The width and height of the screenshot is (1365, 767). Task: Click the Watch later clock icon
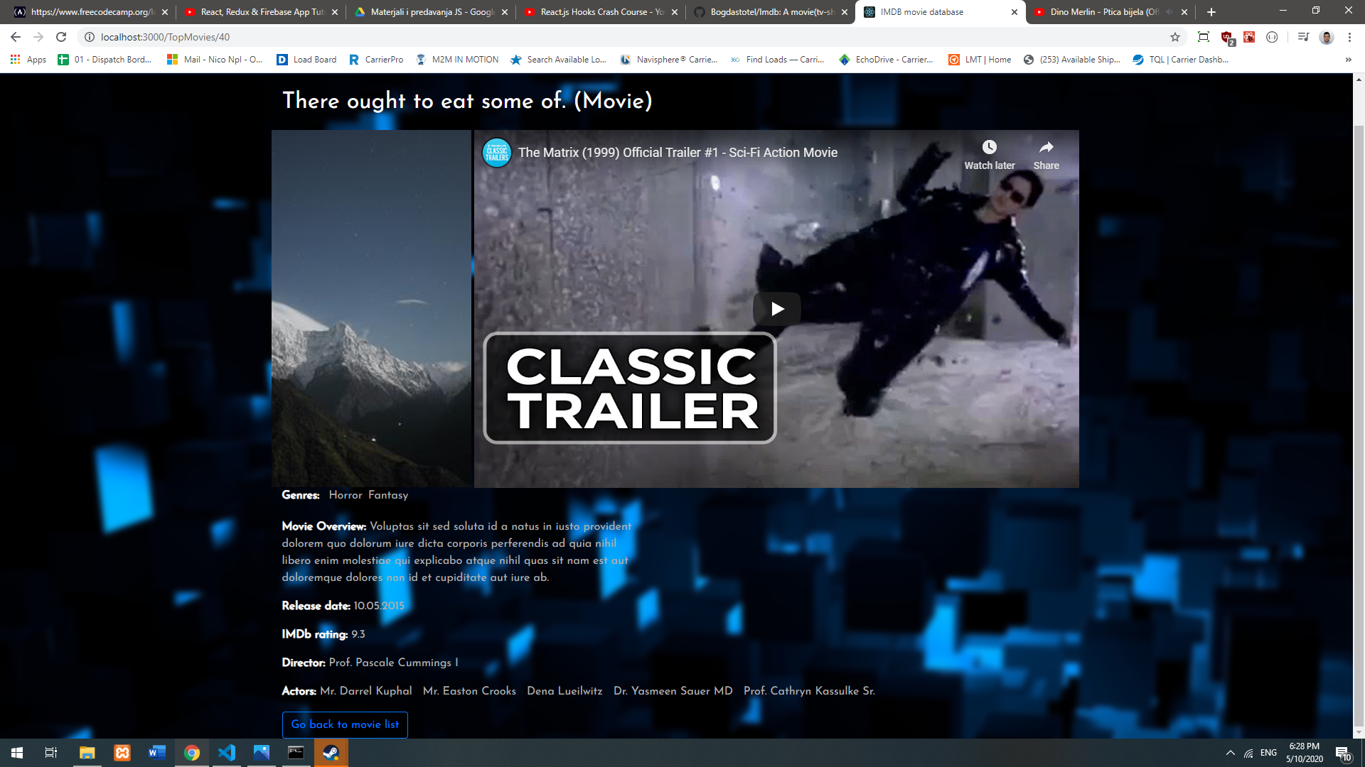point(989,148)
